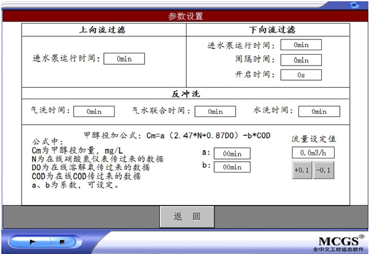Select 水洗时间 input box
Viewport: 369px width, 254px height.
click(319, 111)
